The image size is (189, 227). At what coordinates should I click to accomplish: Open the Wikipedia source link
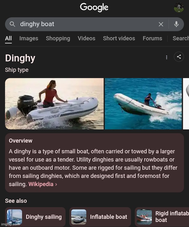pos(41,184)
